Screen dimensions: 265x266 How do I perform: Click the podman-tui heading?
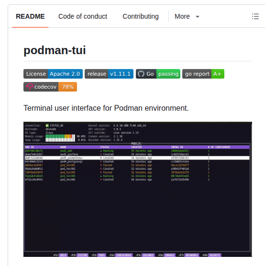(55, 50)
